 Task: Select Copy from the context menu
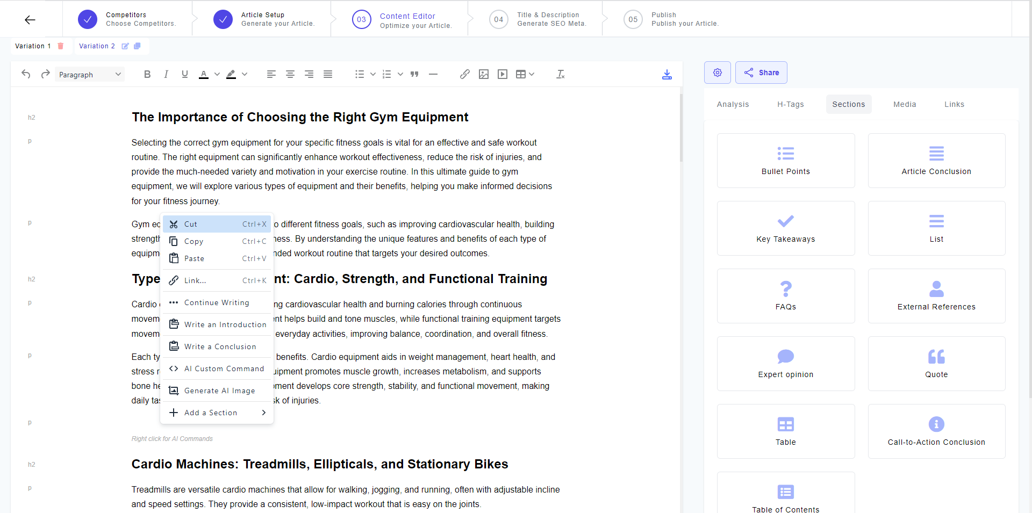(x=193, y=241)
